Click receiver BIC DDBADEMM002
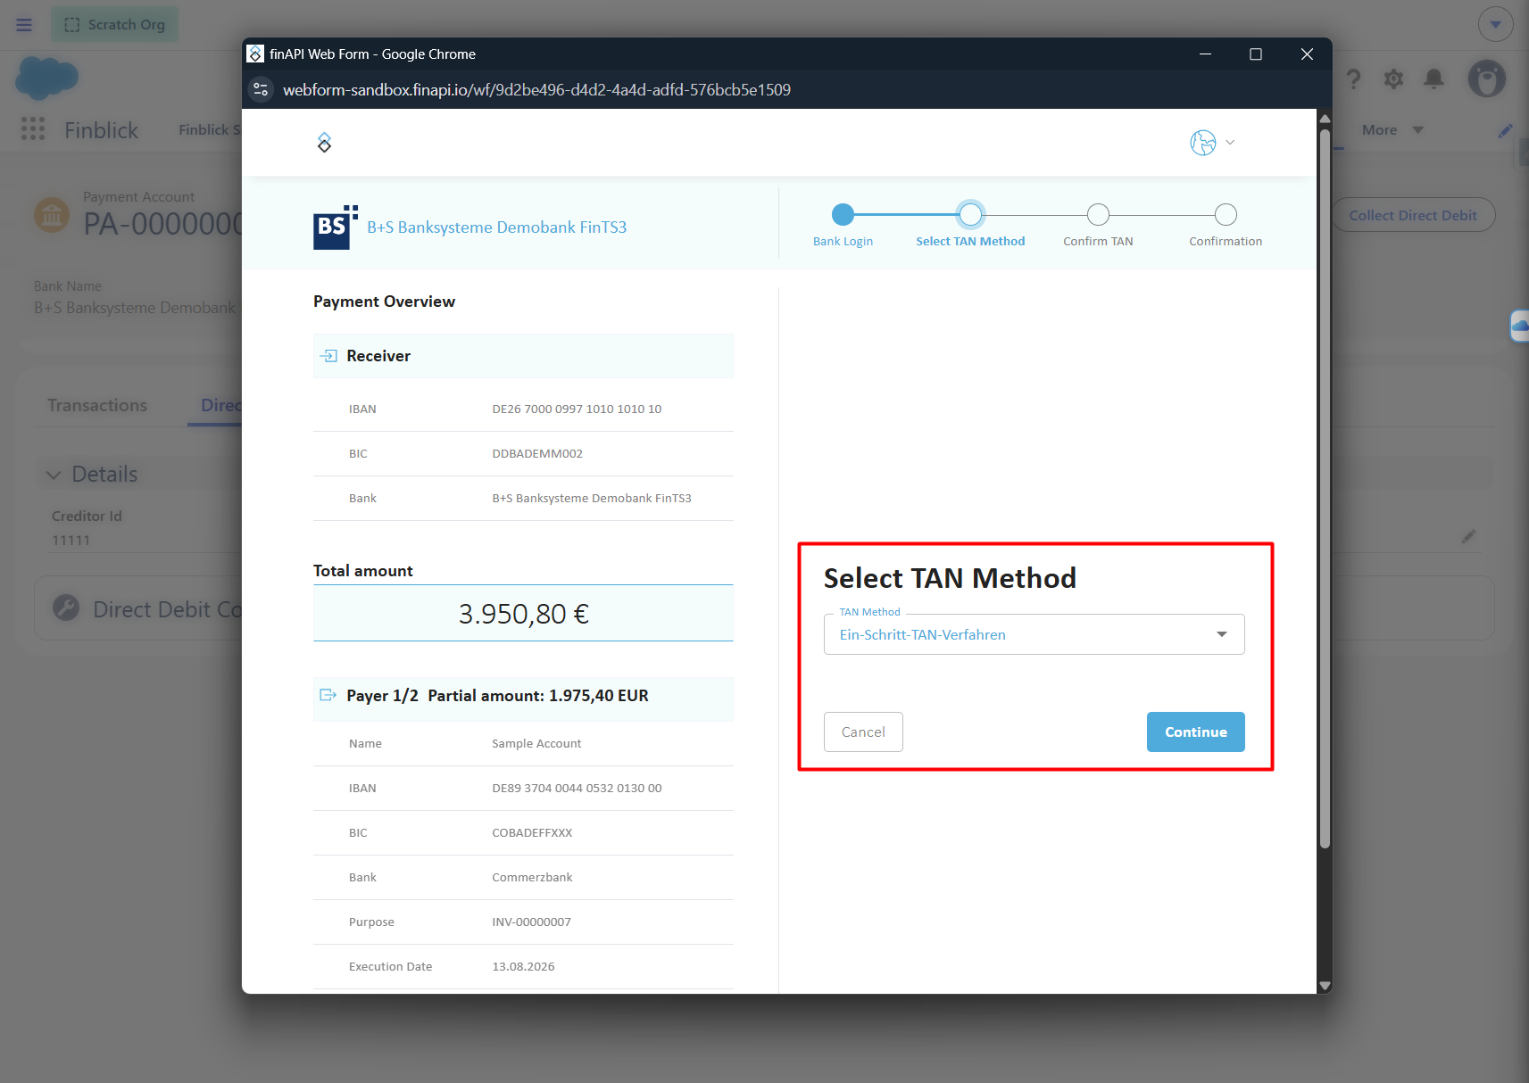Image resolution: width=1529 pixels, height=1083 pixels. coord(537,454)
